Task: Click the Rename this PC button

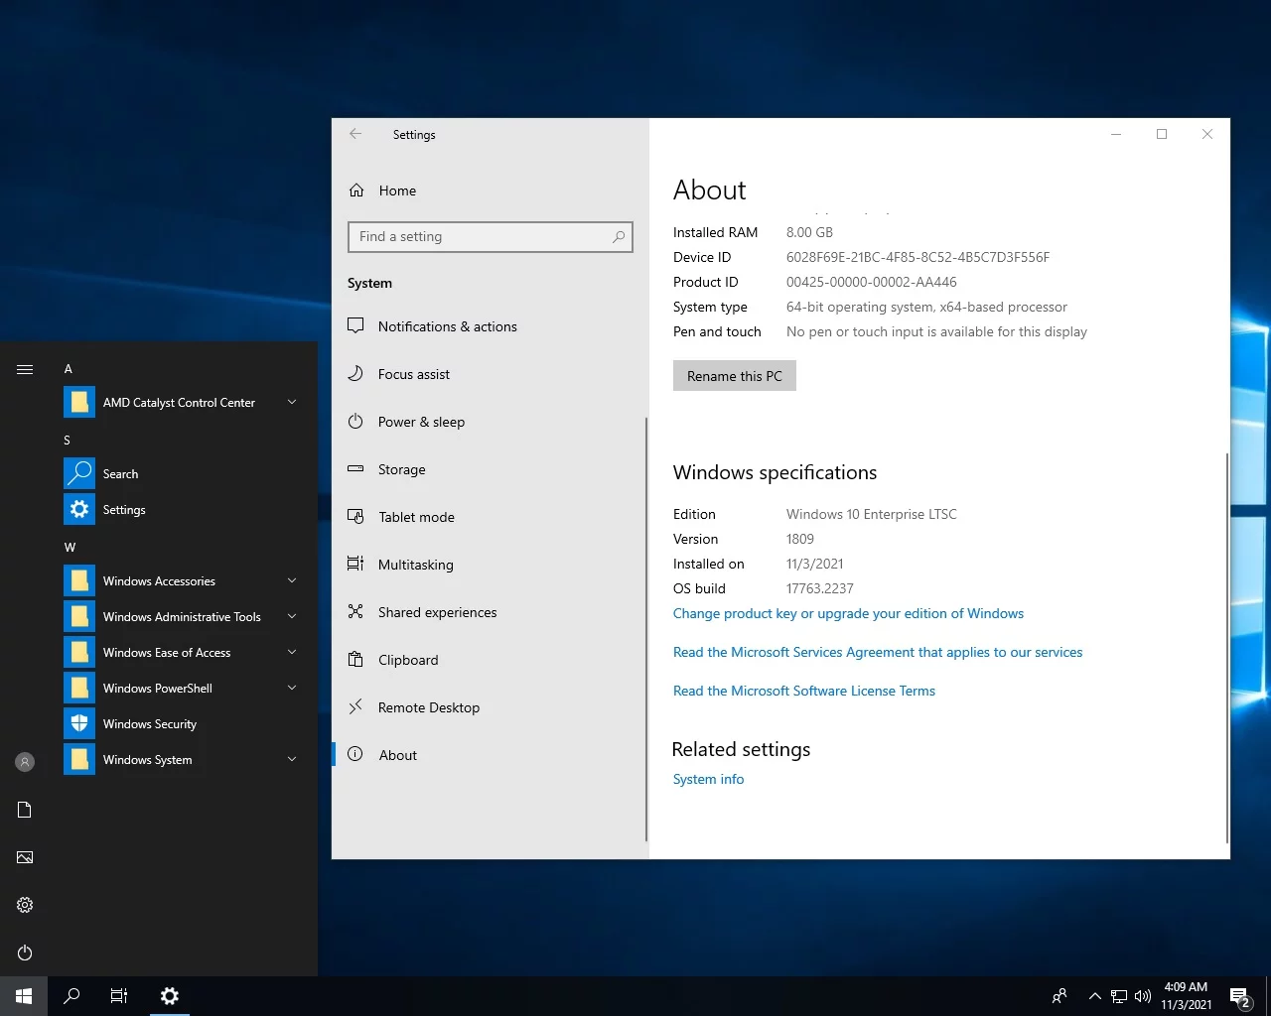Action: 734,376
